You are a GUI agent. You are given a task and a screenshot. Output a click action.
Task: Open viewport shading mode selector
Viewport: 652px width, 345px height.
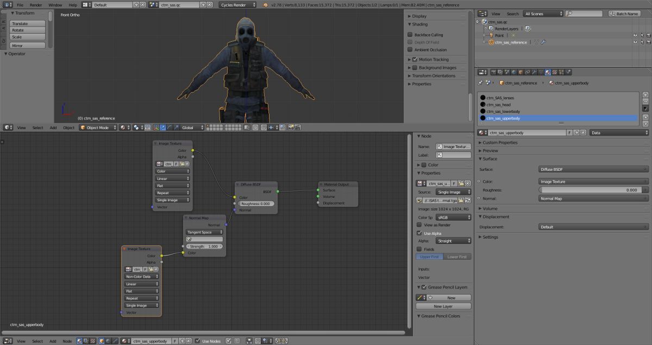coord(125,127)
